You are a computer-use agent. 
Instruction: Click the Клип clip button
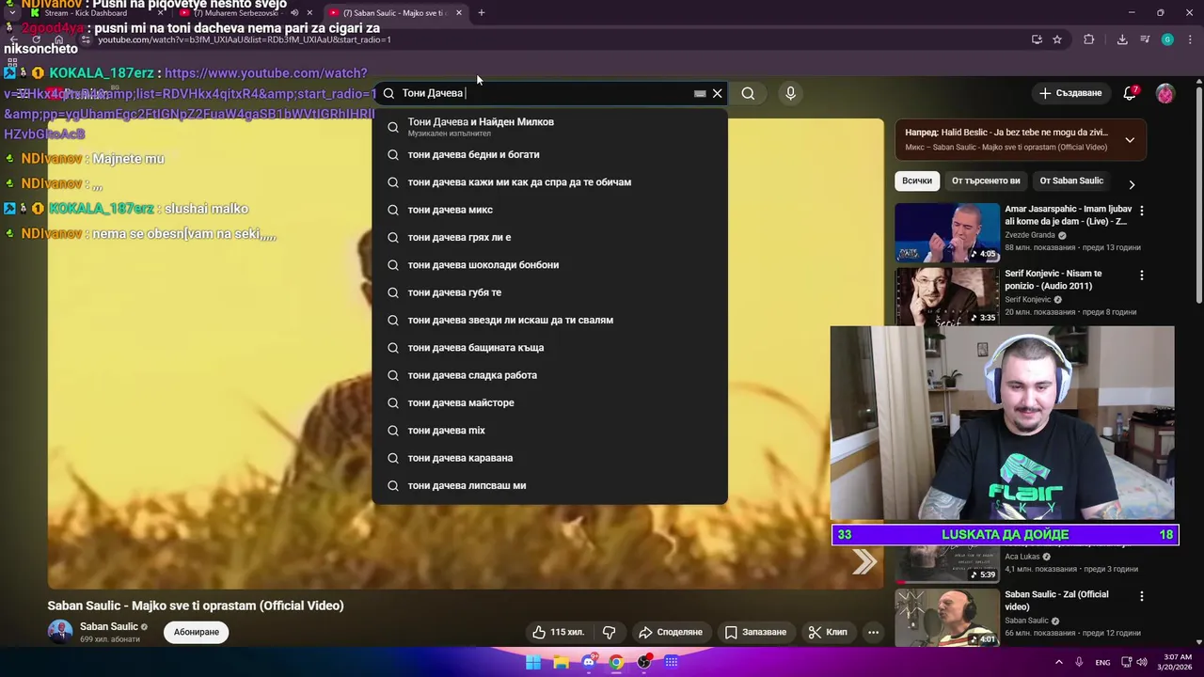point(828,632)
